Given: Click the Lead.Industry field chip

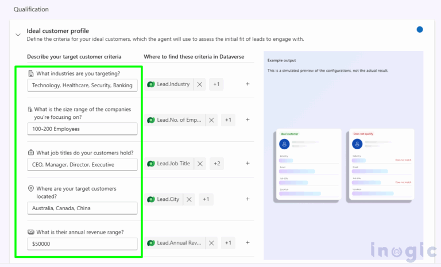Looking at the screenshot, I should coord(169,84).
